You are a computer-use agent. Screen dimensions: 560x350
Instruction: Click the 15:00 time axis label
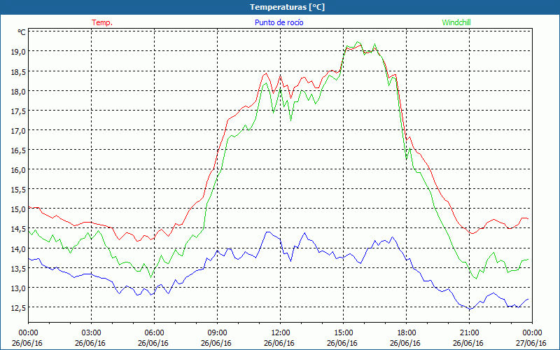click(344, 333)
